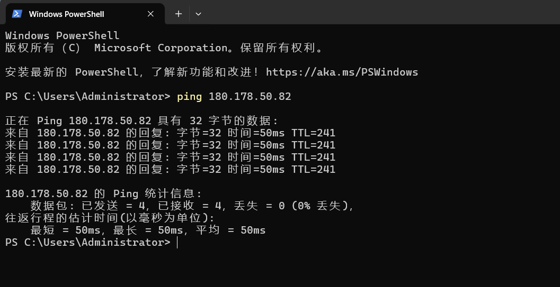Expand the new-tab profile dropdown chevron
The height and width of the screenshot is (287, 560).
coord(198,14)
